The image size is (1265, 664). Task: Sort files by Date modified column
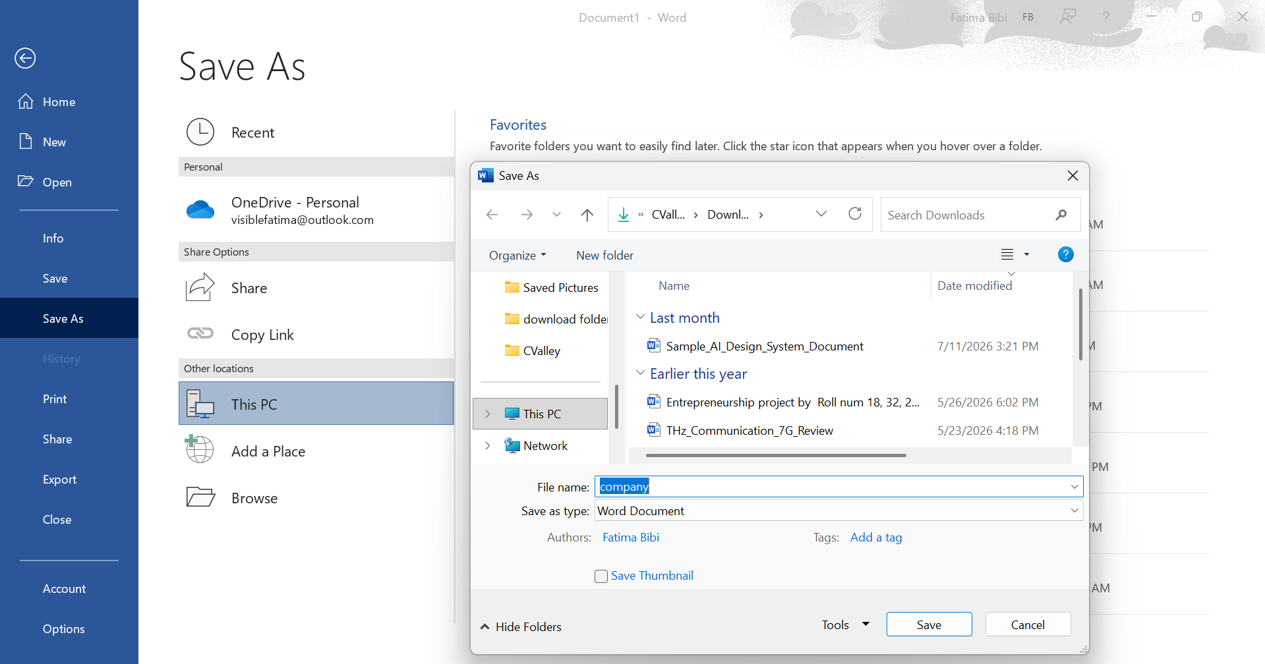974,285
